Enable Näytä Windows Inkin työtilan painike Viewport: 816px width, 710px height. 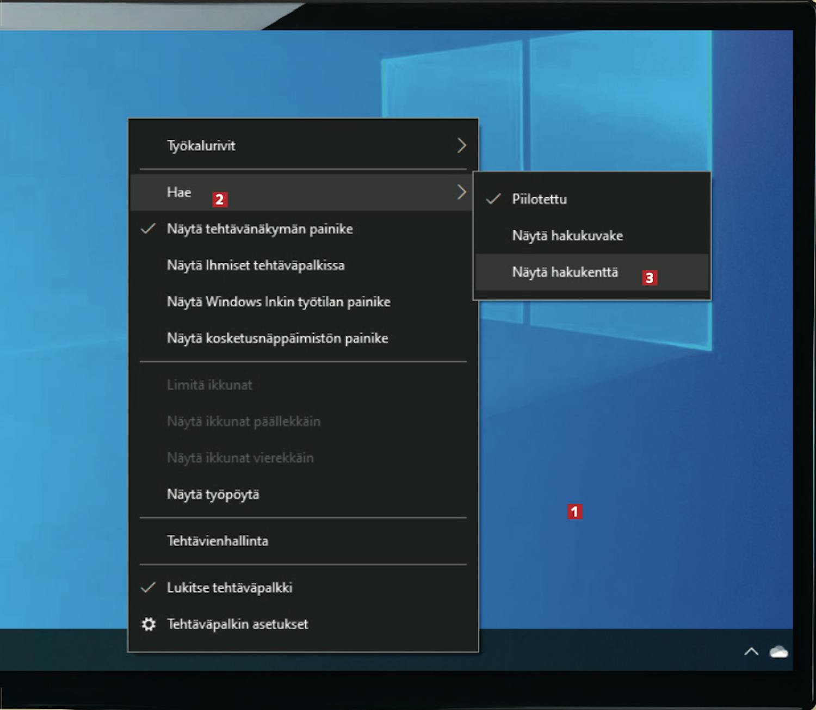click(278, 302)
